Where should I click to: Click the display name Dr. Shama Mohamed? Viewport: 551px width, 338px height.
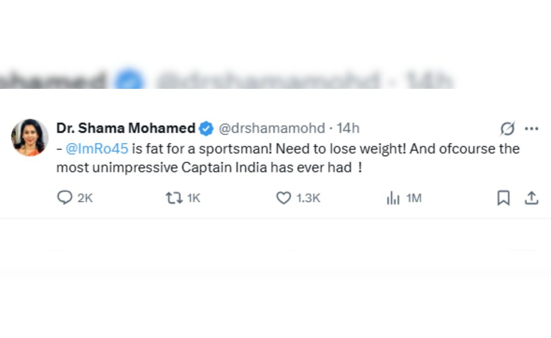(x=126, y=129)
